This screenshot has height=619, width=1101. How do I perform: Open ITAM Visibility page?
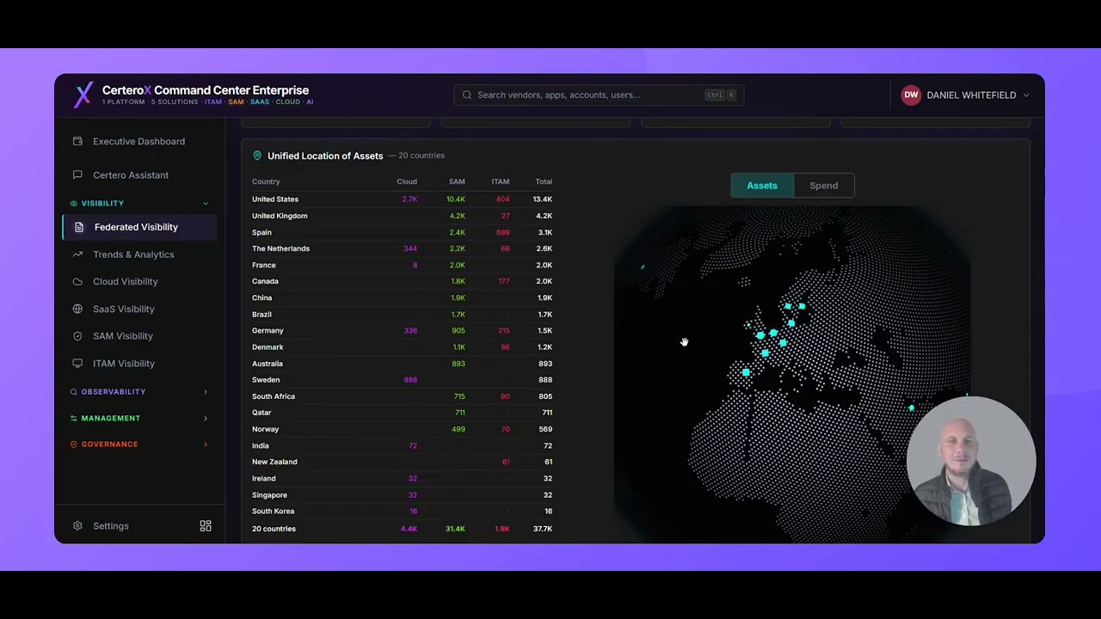(139, 364)
